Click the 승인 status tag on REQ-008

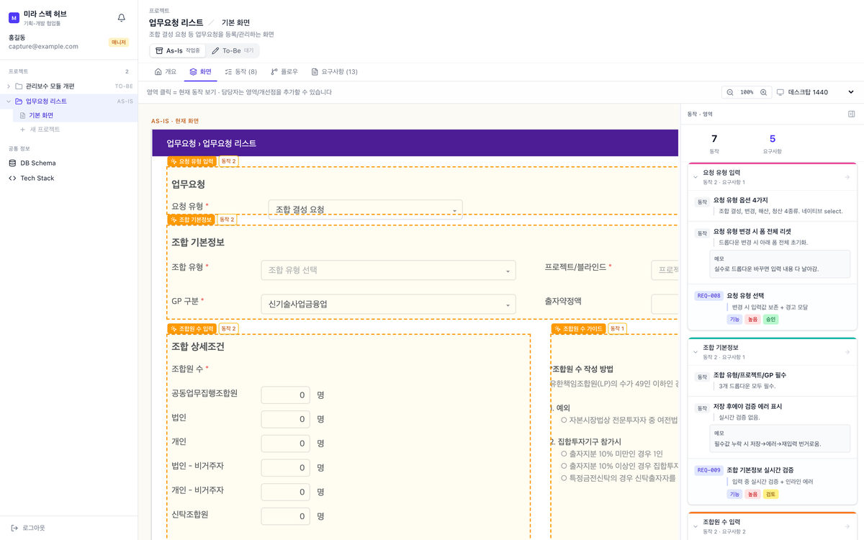[770, 319]
